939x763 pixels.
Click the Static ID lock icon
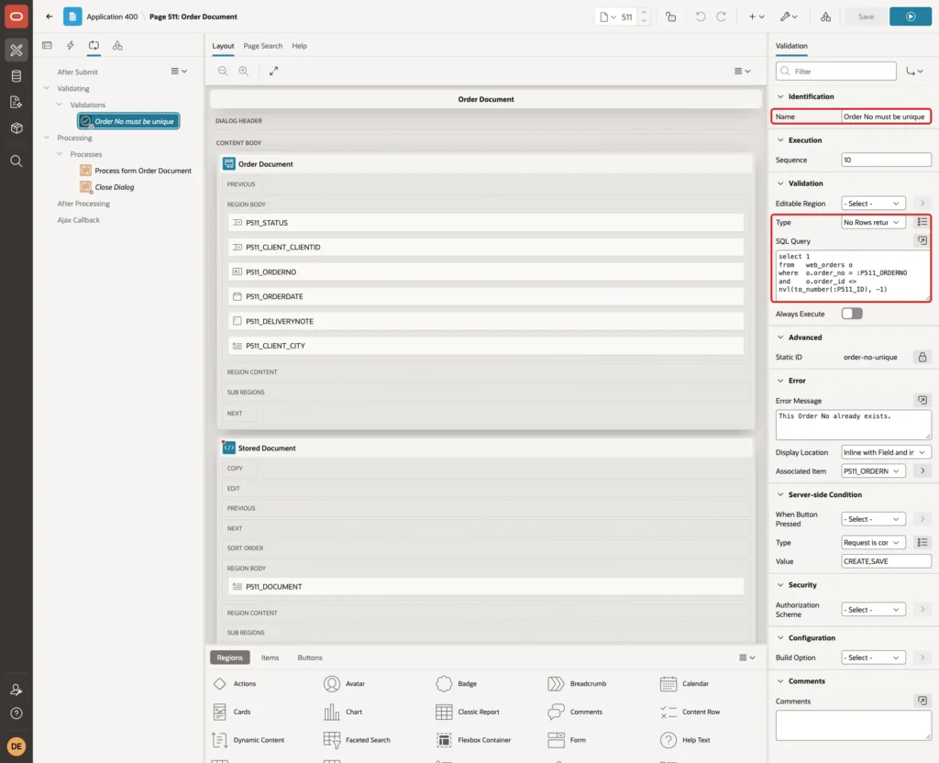point(922,357)
